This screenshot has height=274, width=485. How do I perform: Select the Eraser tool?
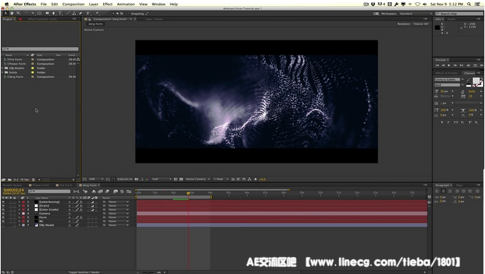pyautogui.click(x=81, y=13)
